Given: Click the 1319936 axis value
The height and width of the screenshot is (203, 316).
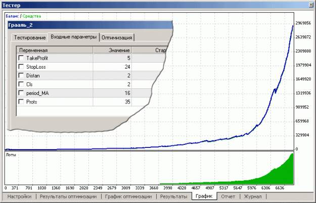Looking at the screenshot, I should tap(303, 93).
